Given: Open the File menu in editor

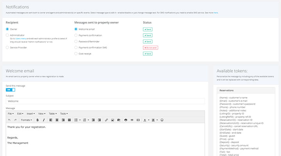Looking at the screenshot, I should pyautogui.click(x=11, y=114).
